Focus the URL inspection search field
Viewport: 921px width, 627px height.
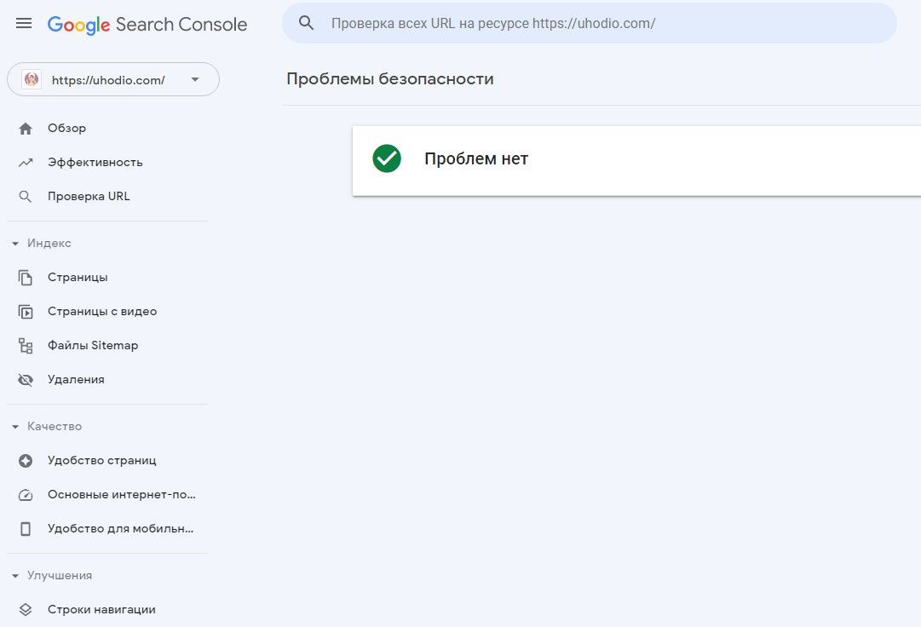tap(596, 23)
